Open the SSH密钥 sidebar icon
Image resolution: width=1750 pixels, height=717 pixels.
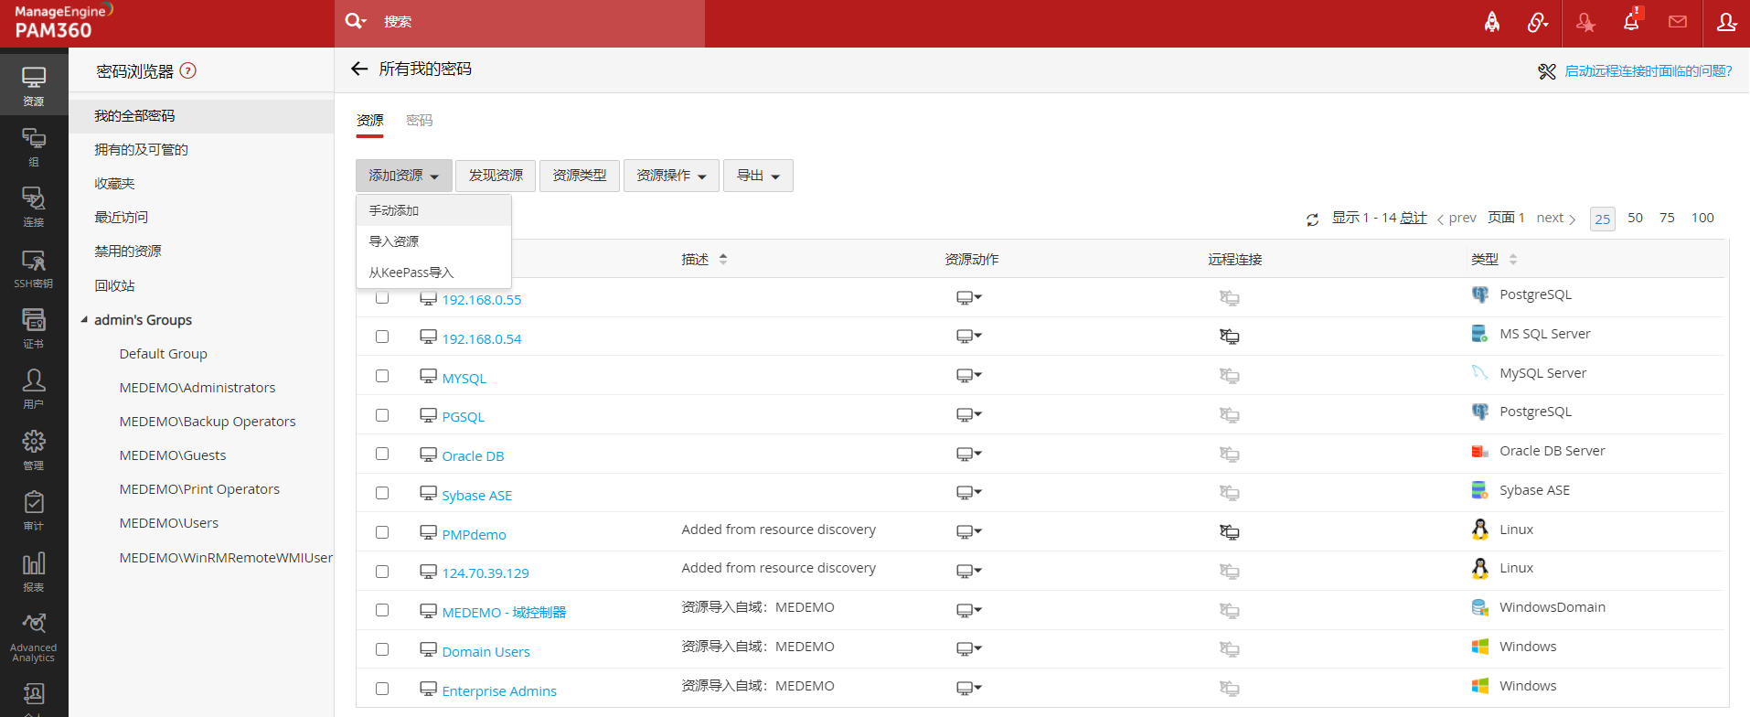pyautogui.click(x=34, y=269)
